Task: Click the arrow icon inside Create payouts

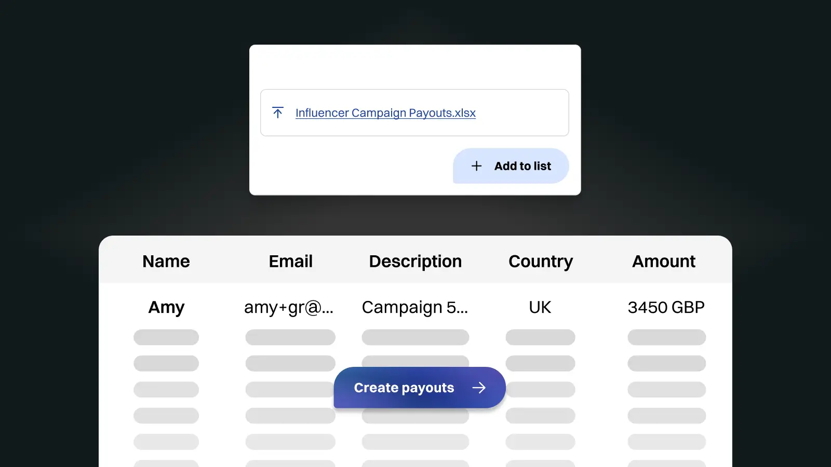Action: click(x=479, y=387)
